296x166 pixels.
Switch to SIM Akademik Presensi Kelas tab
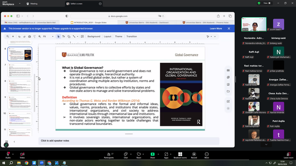tap(205, 23)
